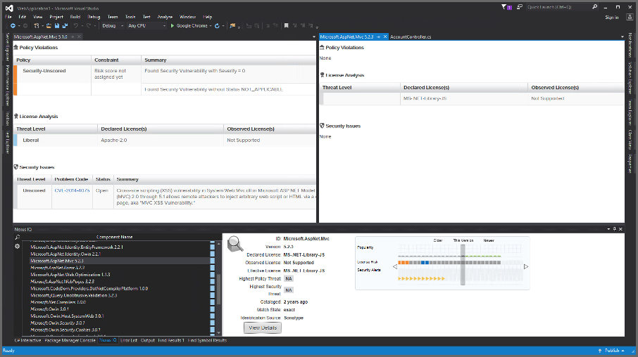The width and height of the screenshot is (638, 357).
Task: Select Microsoft.AspNet.Web.Optimization 1.1.3 component
Action: coord(70,275)
